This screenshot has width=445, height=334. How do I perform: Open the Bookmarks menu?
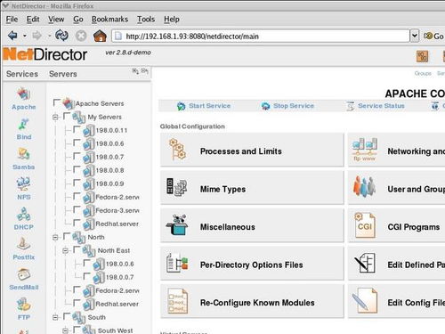click(109, 20)
